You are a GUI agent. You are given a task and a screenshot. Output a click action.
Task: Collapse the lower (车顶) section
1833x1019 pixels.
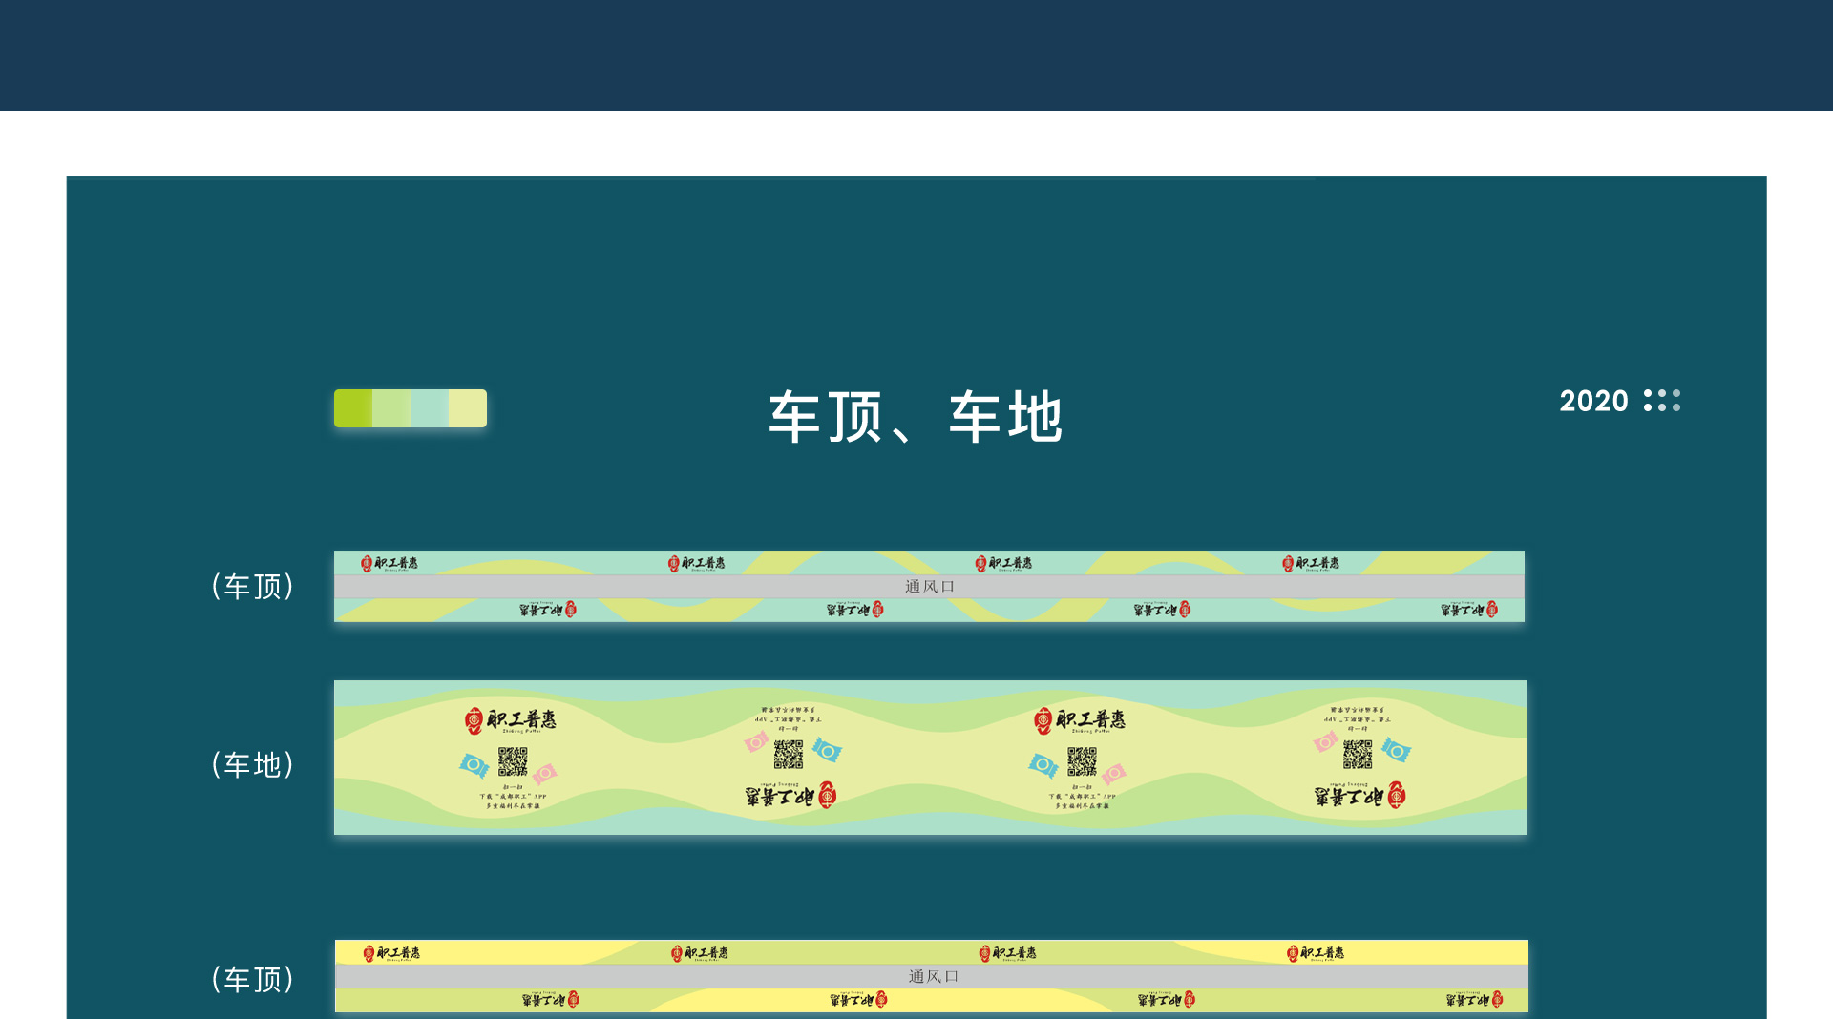tap(254, 979)
